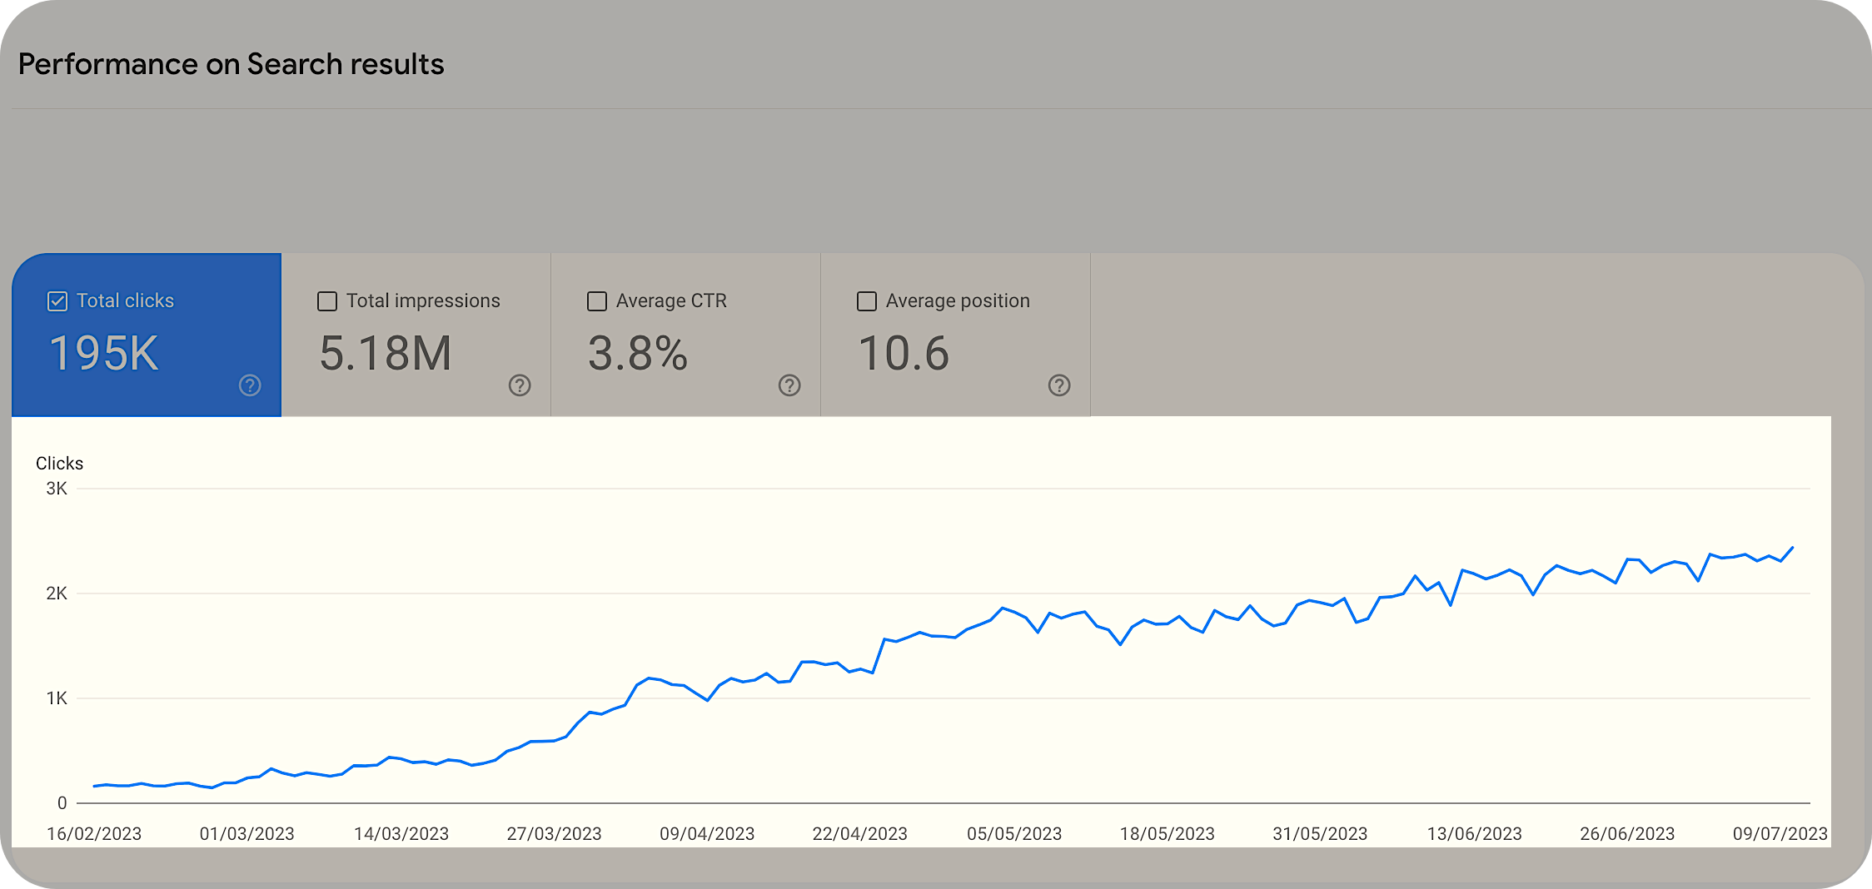Click the 01/03/2023 date label
The width and height of the screenshot is (1872, 889).
(247, 834)
